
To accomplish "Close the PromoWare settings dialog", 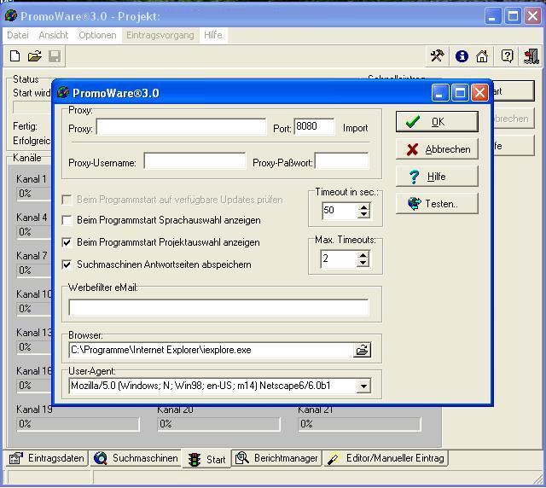I will click(479, 93).
